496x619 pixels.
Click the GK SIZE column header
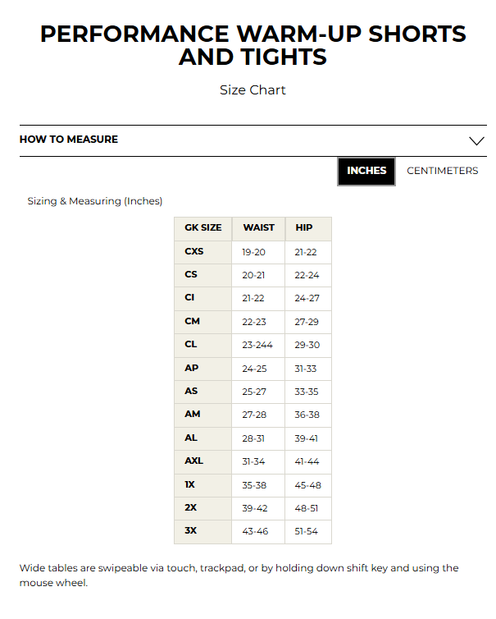(202, 227)
